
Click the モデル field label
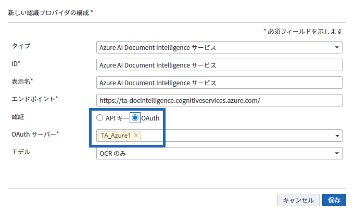21,152
